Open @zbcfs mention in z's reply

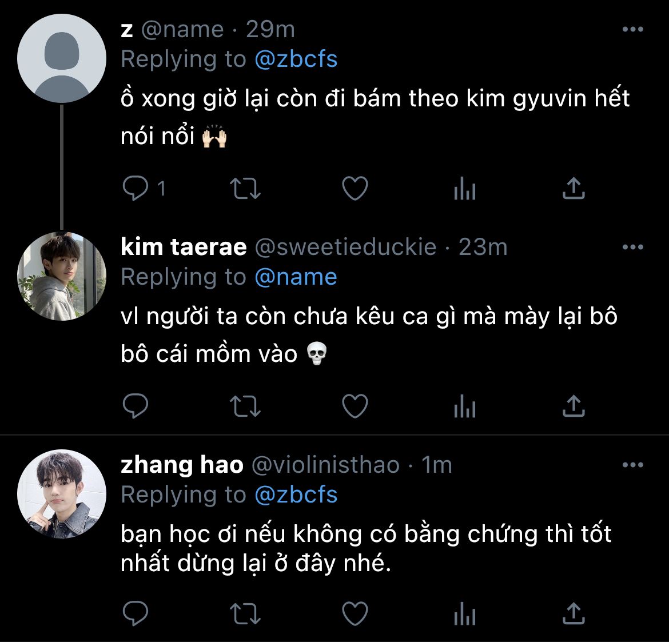[x=296, y=59]
